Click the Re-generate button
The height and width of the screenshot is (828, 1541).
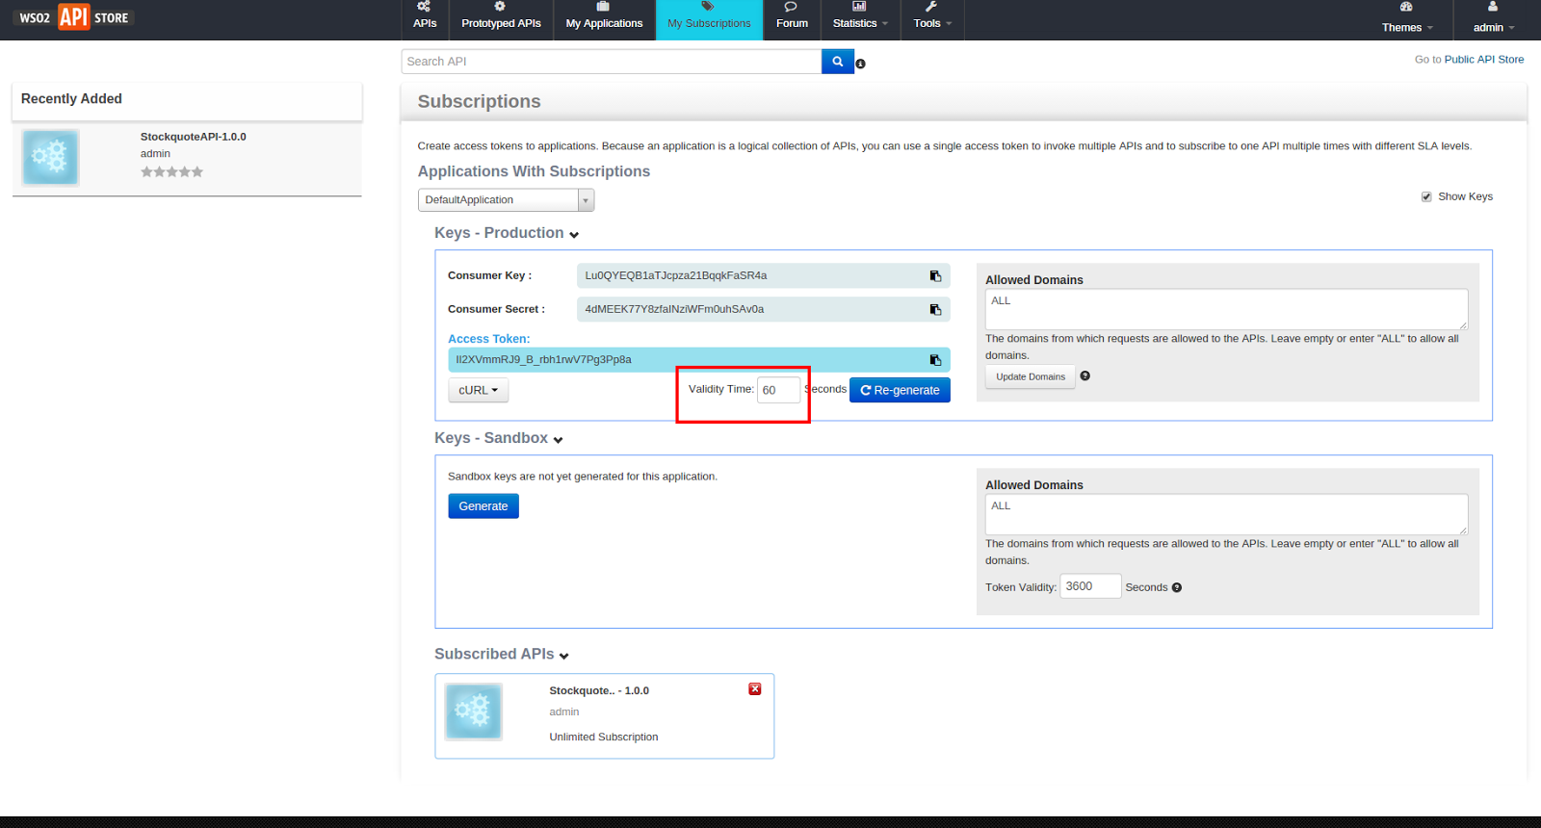[x=900, y=390]
